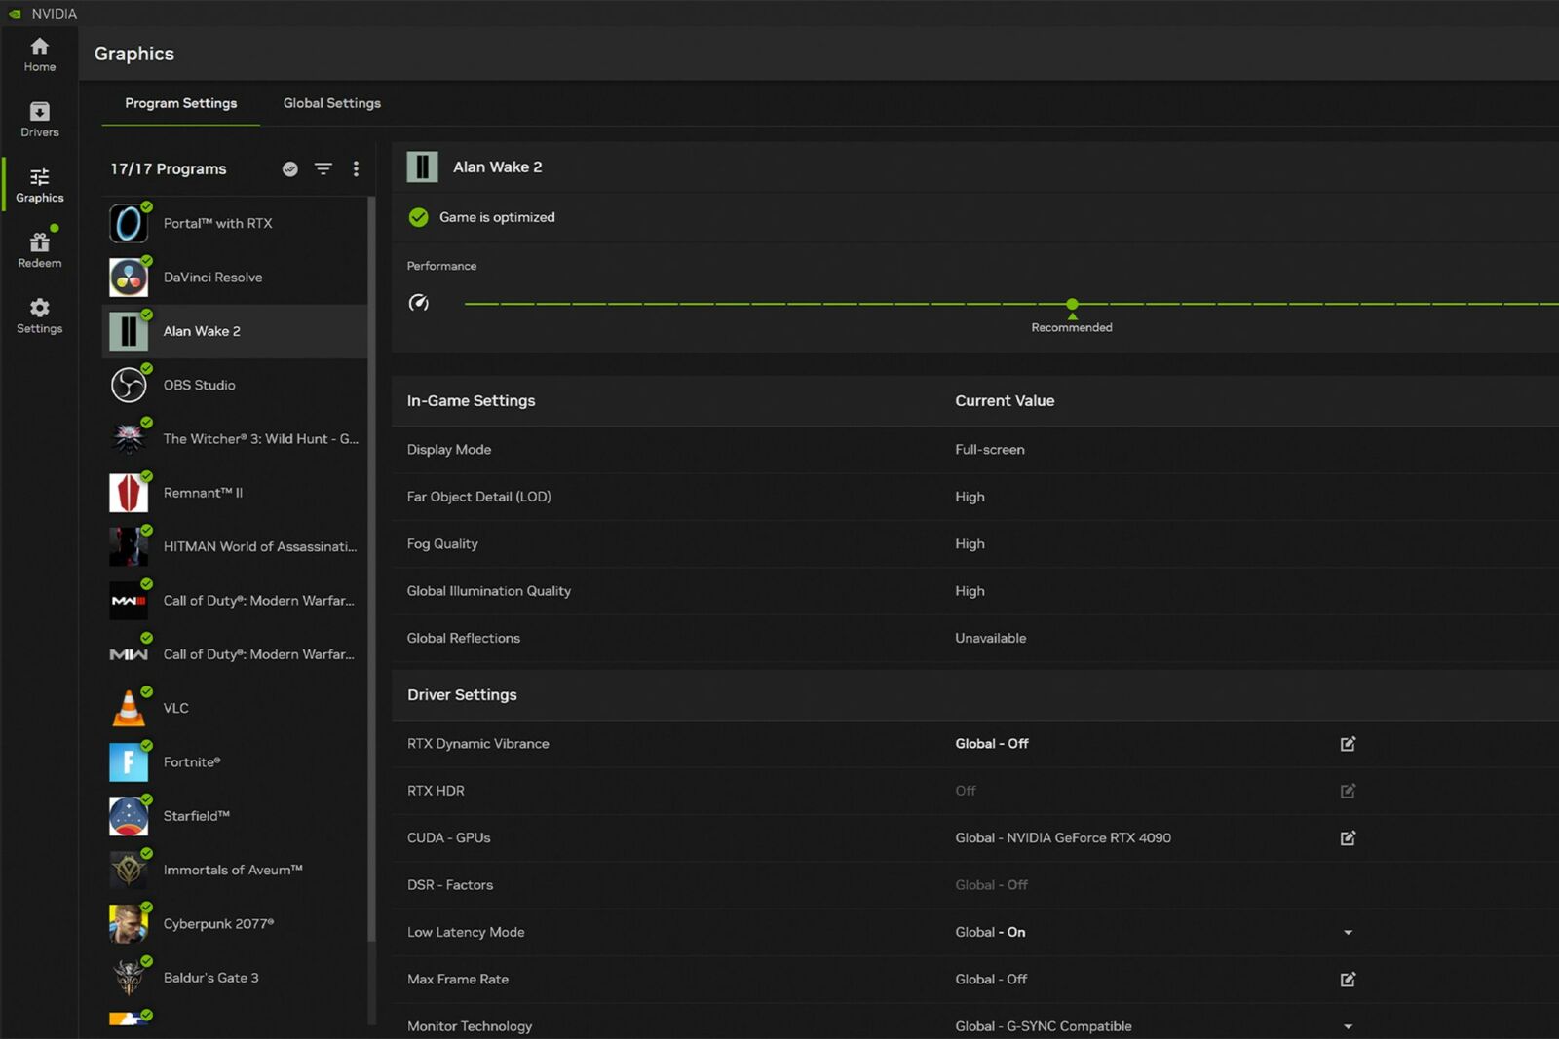Expand Monitor Technology dropdown arrow
This screenshot has width=1559, height=1039.
[x=1348, y=1026]
